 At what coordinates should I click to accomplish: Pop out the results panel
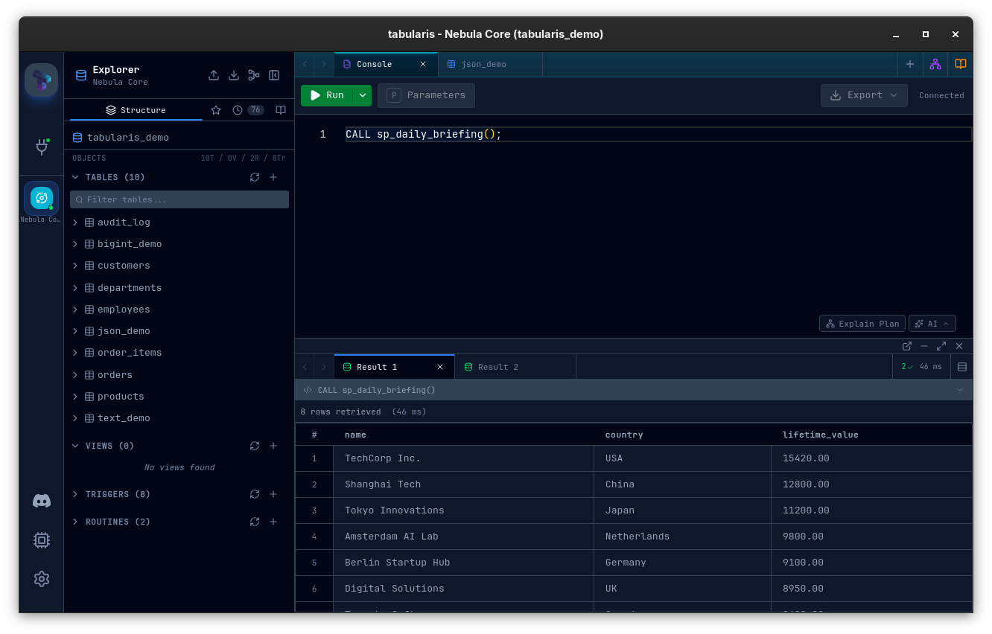coord(907,346)
